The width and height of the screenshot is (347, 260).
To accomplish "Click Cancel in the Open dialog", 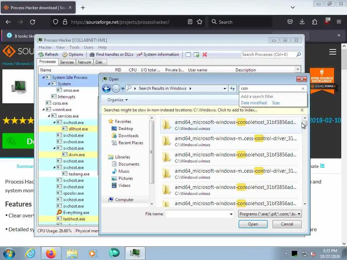I will click(287, 224).
